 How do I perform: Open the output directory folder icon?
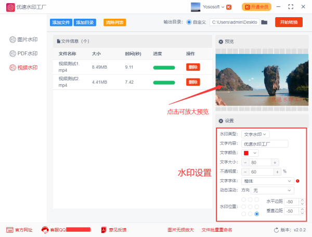[x=264, y=22]
